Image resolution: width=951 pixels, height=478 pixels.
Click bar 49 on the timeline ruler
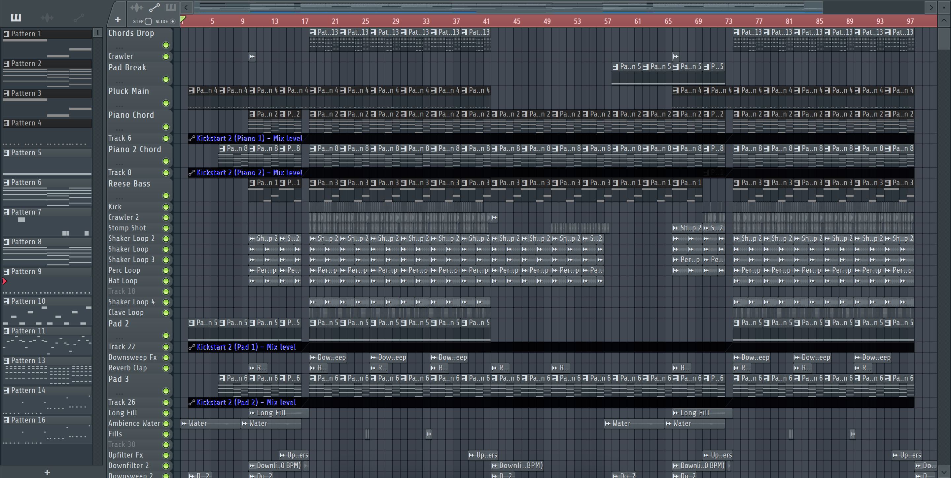tap(547, 21)
